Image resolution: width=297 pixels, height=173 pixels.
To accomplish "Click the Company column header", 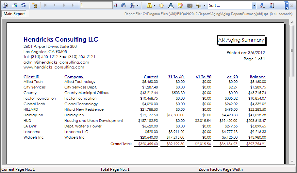I will pos(74,77).
